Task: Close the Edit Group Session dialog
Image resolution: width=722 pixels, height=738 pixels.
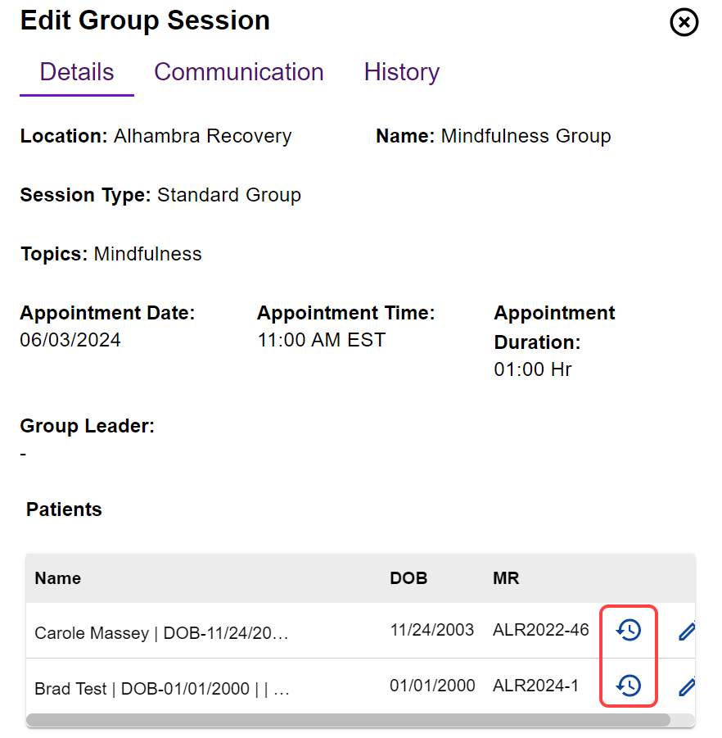Action: point(684,22)
